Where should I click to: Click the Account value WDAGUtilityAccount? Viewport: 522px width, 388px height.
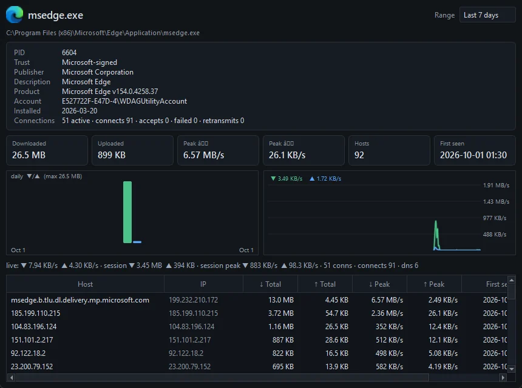tap(124, 101)
